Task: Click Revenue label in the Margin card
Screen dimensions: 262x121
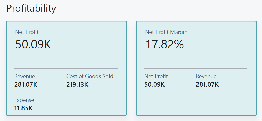Action: [206, 76]
